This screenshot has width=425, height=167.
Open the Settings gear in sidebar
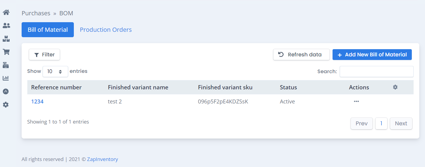pos(6,105)
